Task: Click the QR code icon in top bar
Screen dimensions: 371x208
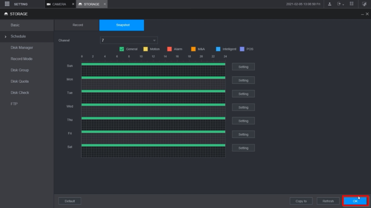Action: pyautogui.click(x=352, y=4)
